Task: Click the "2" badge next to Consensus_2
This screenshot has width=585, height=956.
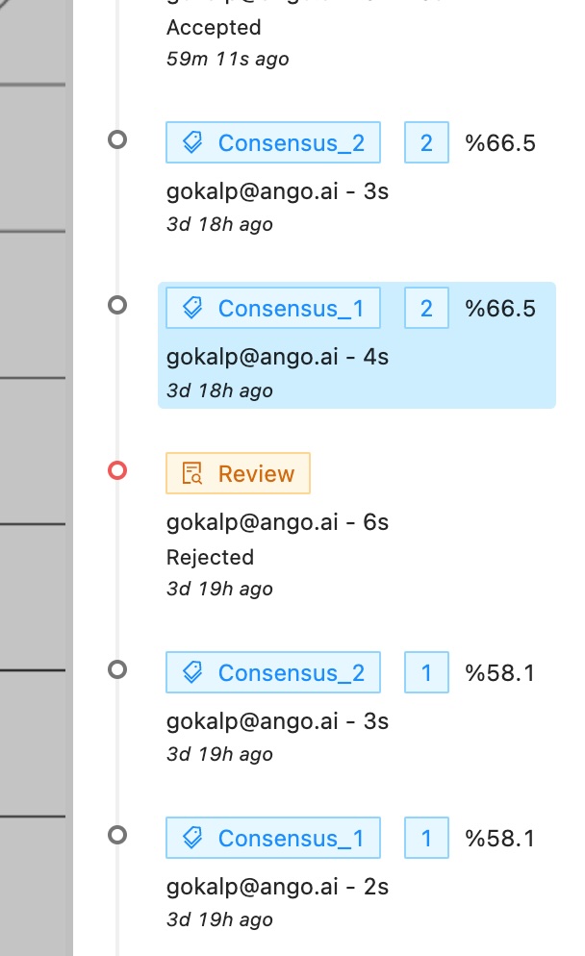Action: [426, 143]
